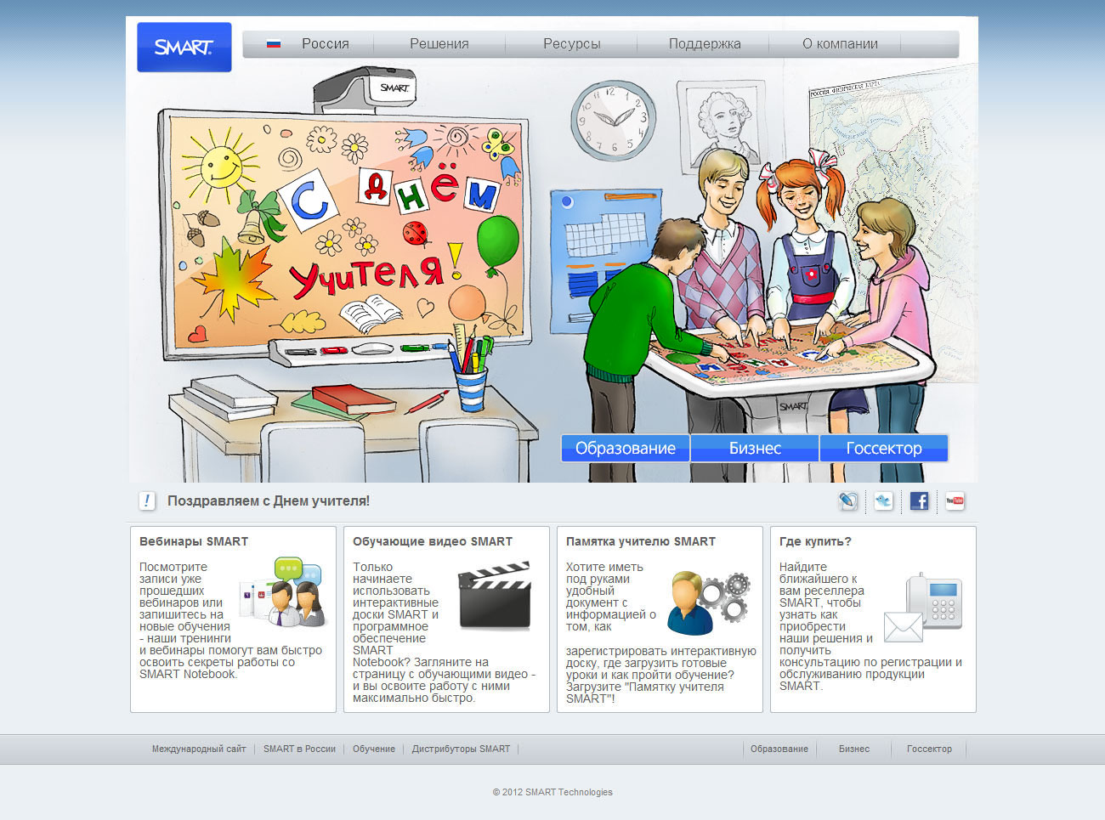Open the Решения menu
This screenshot has width=1105, height=820.
[x=439, y=44]
